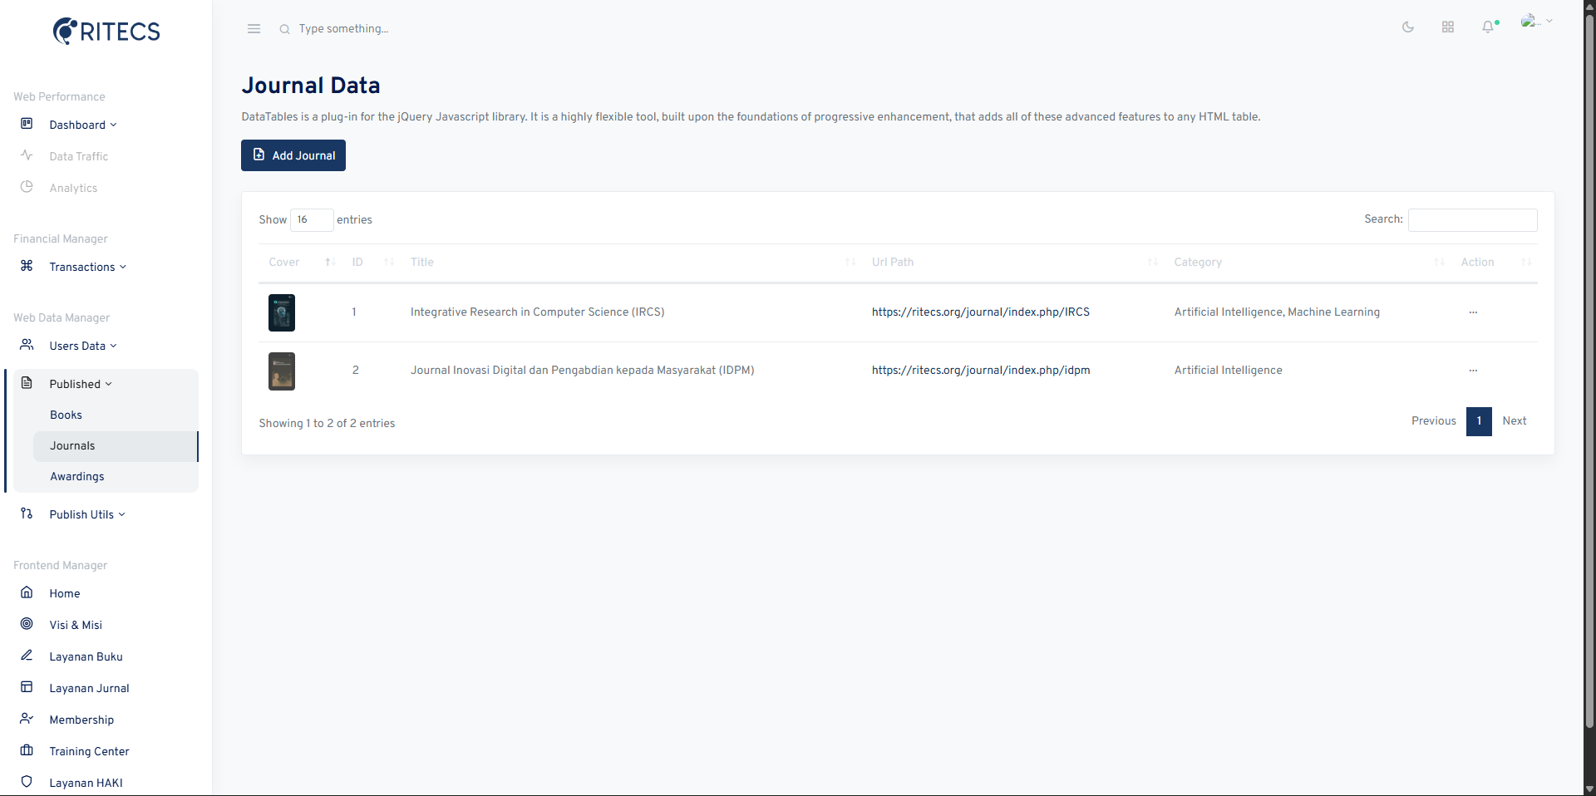Image resolution: width=1596 pixels, height=796 pixels.
Task: Open Visi & Misi page
Action: (76, 625)
